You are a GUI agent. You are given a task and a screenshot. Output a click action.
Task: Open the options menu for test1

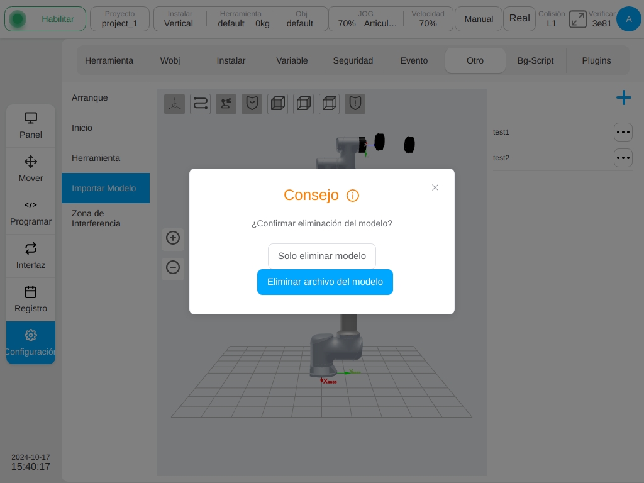(x=623, y=132)
